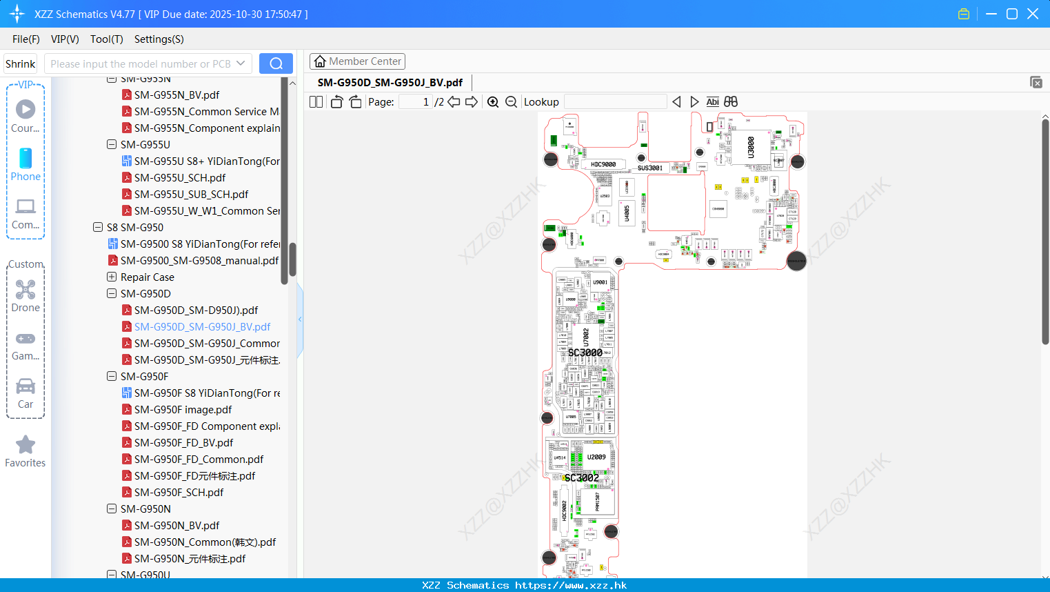Open Member Center
The height and width of the screenshot is (592, 1050).
[x=357, y=61]
